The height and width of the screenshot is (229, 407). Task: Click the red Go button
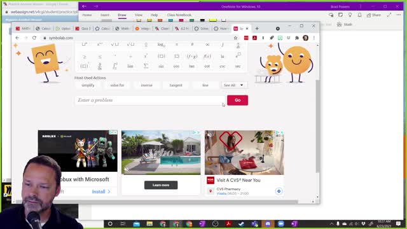point(237,101)
